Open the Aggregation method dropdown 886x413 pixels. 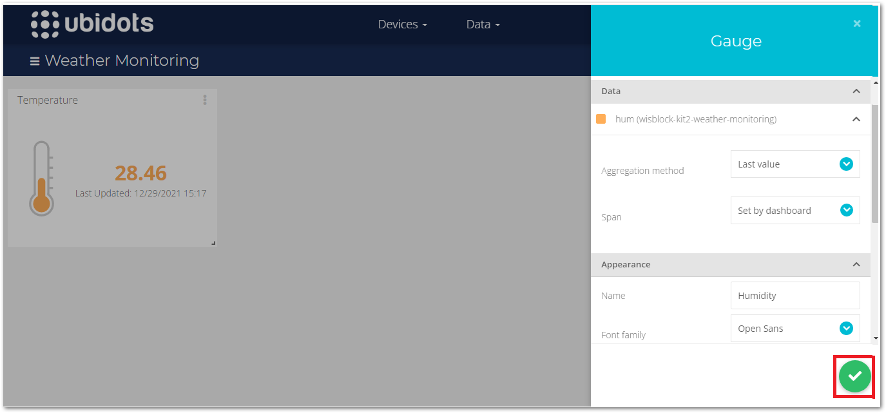coord(795,164)
